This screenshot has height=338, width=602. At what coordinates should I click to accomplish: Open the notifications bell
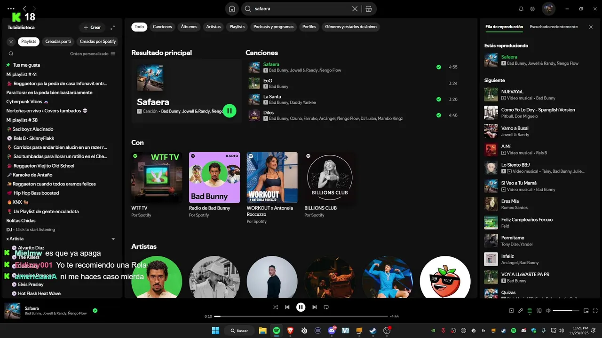[521, 8]
